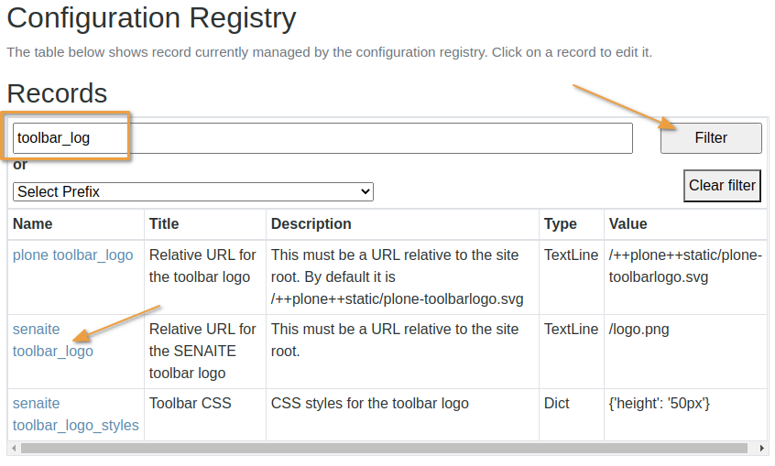Click the Name column header
This screenshot has width=775, height=466.
[x=33, y=223]
